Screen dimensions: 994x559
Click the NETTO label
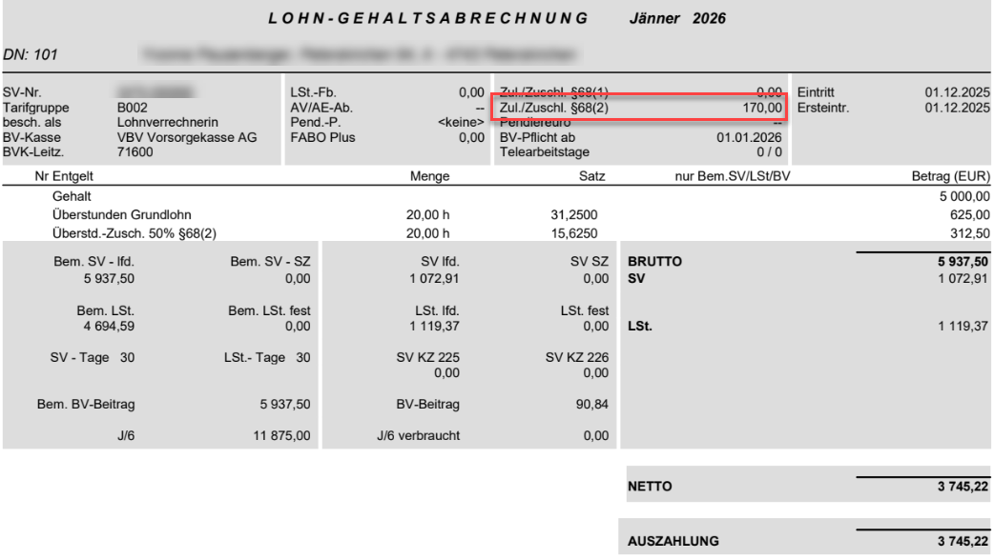tap(650, 487)
